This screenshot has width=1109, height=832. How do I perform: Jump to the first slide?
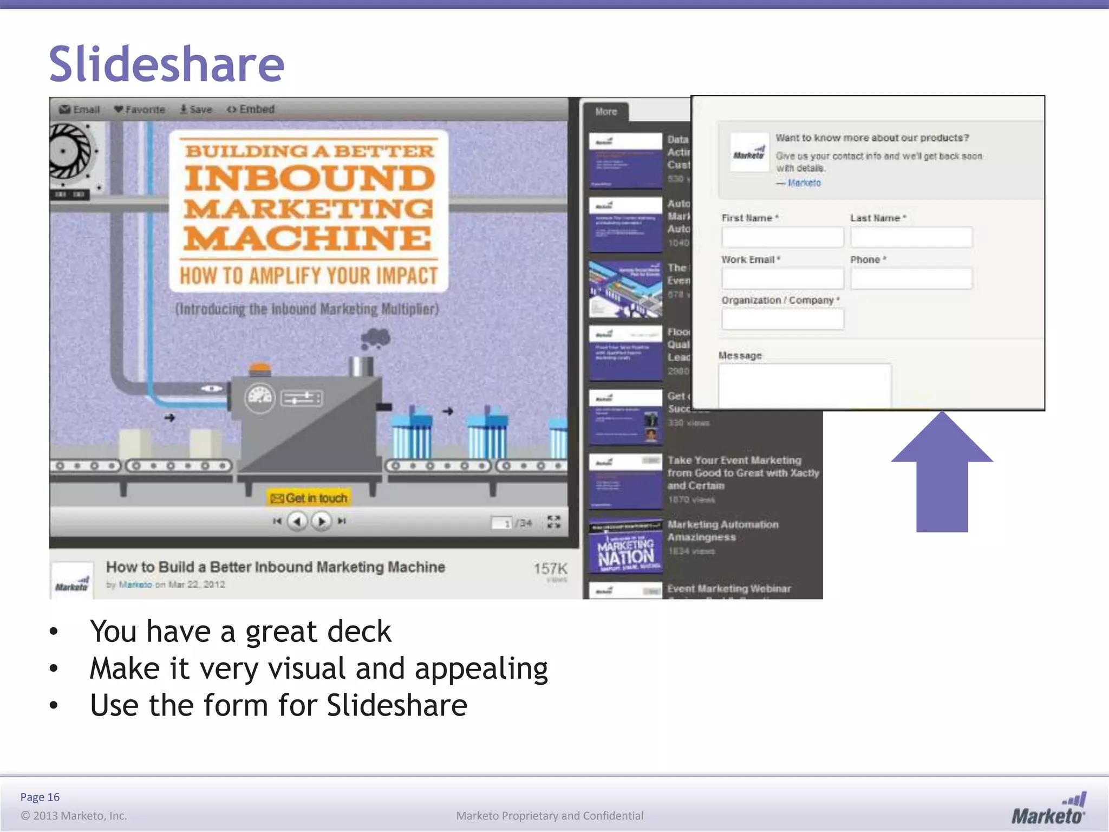(x=277, y=521)
